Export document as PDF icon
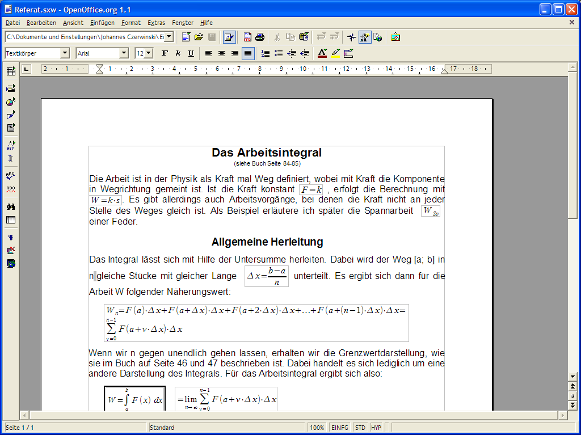This screenshot has width=581, height=435. [x=247, y=37]
